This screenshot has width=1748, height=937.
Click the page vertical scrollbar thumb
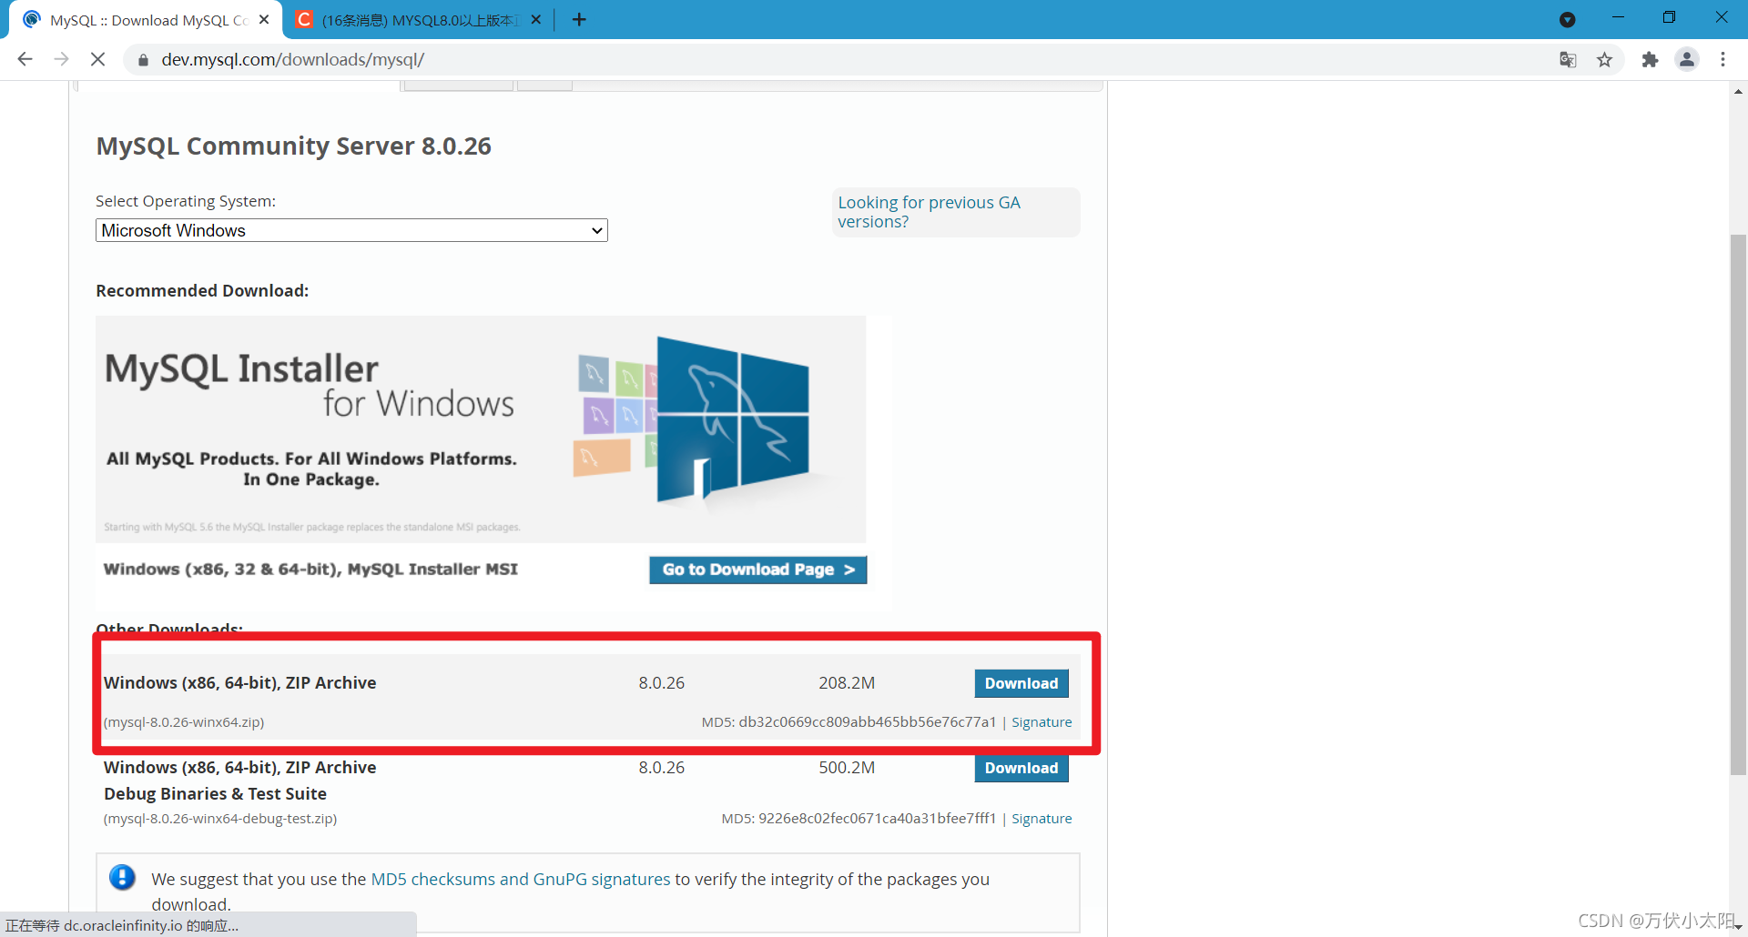(x=1738, y=505)
